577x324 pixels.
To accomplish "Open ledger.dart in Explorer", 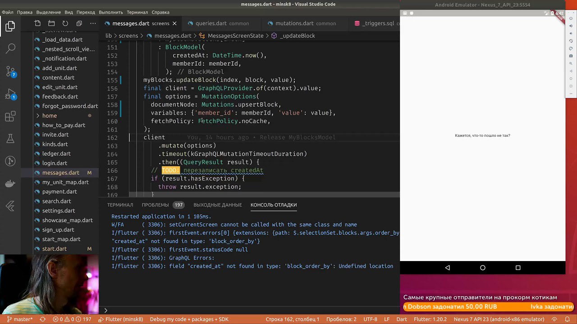I will (x=56, y=154).
